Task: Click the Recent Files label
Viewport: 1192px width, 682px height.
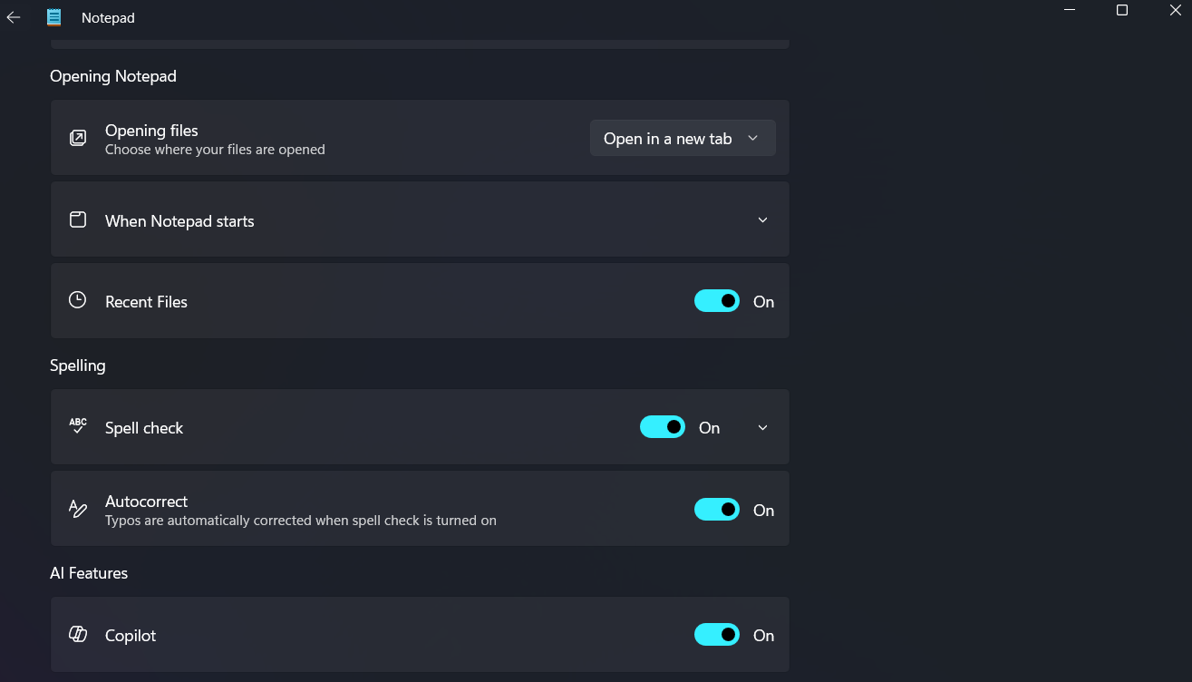Action: point(146,302)
